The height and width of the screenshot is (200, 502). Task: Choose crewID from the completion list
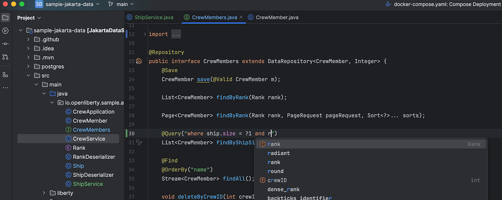point(277,180)
